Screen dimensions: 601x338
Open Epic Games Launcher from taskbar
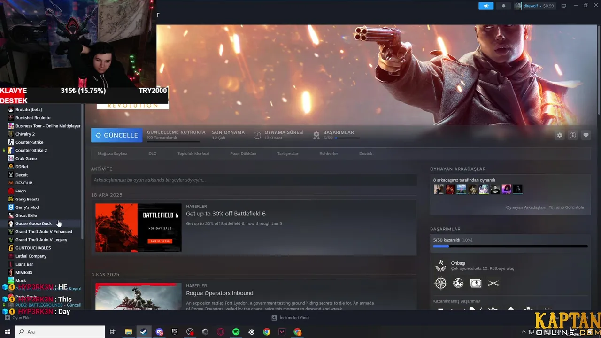click(x=175, y=332)
